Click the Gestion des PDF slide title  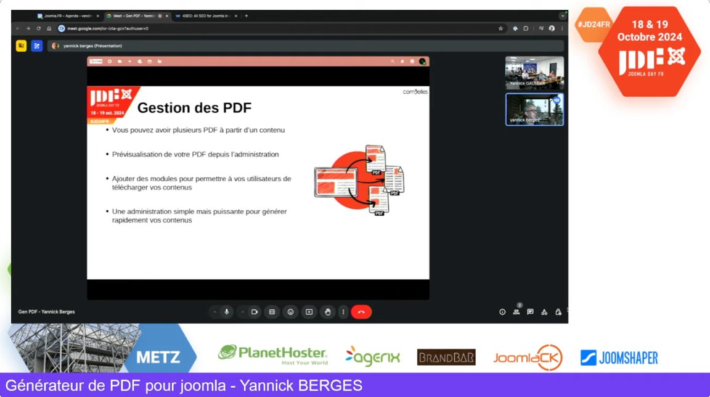pyautogui.click(x=194, y=108)
